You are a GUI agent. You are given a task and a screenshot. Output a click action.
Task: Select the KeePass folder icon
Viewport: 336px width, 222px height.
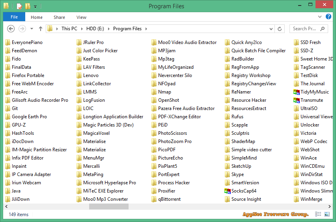click(79, 59)
